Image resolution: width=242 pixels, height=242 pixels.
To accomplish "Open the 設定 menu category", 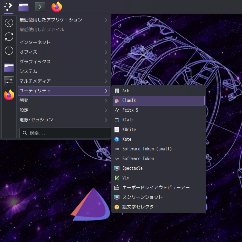I will [64, 110].
